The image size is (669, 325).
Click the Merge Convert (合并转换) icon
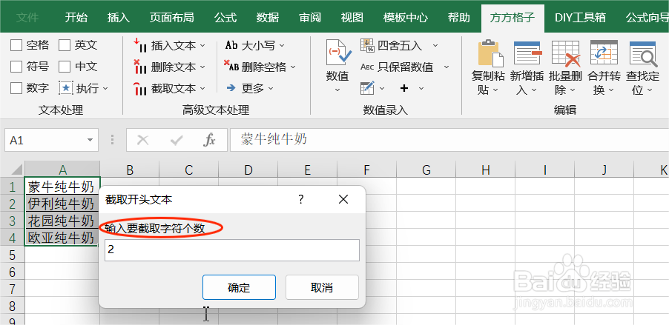pyautogui.click(x=604, y=53)
